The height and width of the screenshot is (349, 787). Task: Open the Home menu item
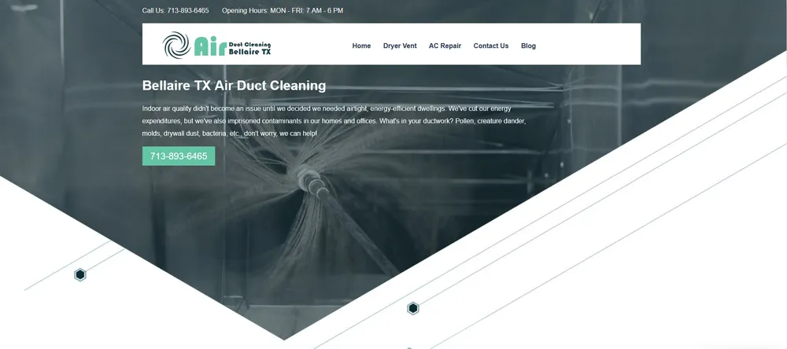tap(361, 46)
